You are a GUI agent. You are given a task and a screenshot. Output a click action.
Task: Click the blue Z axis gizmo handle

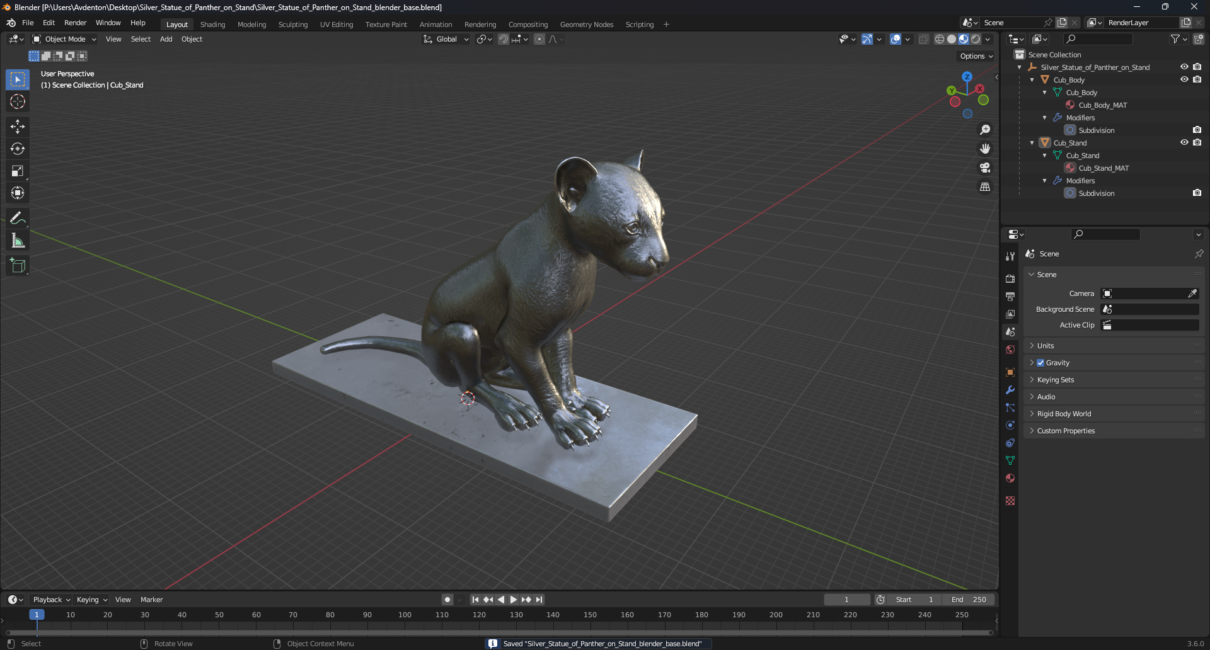[967, 76]
